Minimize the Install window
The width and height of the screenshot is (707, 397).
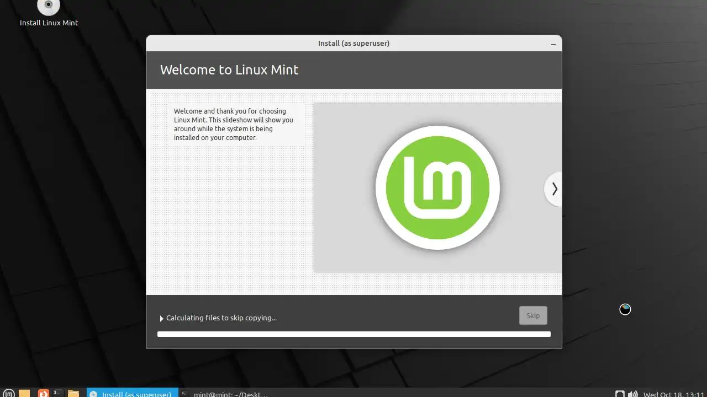click(x=553, y=44)
